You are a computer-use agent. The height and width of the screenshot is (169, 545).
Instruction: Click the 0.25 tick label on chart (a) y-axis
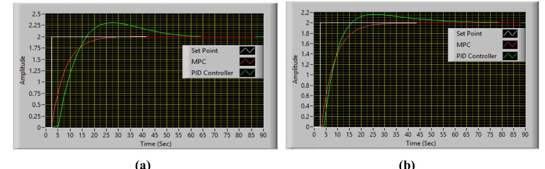[34, 116]
